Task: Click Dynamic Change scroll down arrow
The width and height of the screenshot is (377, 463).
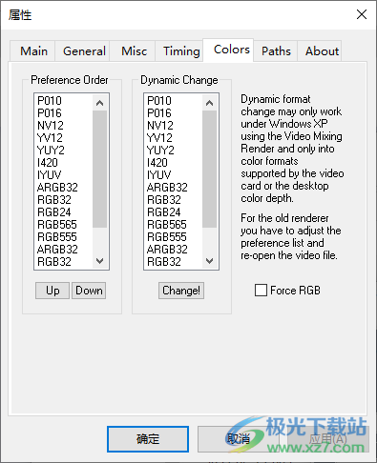Action: 209,261
